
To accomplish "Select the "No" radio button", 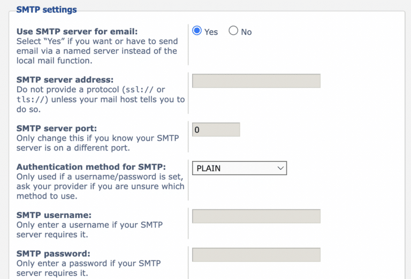I will (x=233, y=31).
